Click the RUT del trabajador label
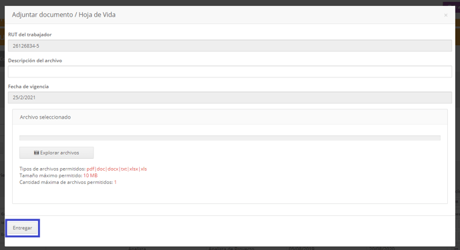Image resolution: width=460 pixels, height=250 pixels. 30,35
